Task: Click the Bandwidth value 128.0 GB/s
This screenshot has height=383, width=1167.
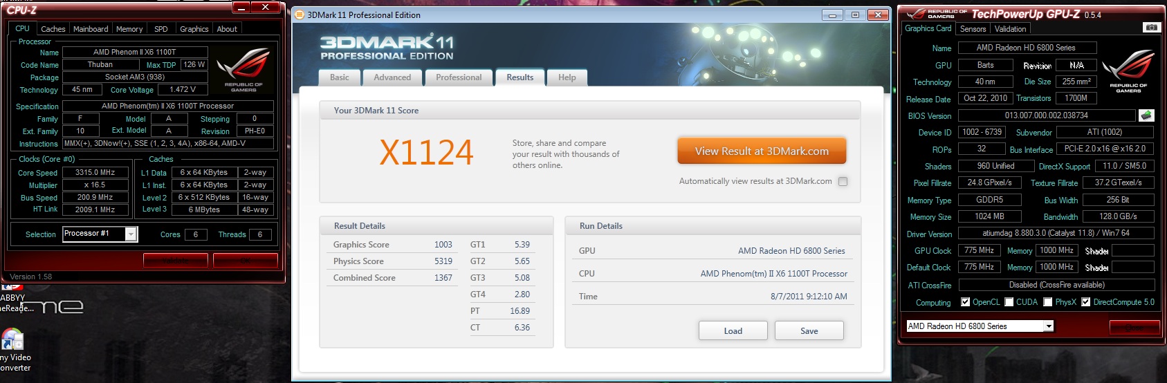Action: (x=1118, y=216)
